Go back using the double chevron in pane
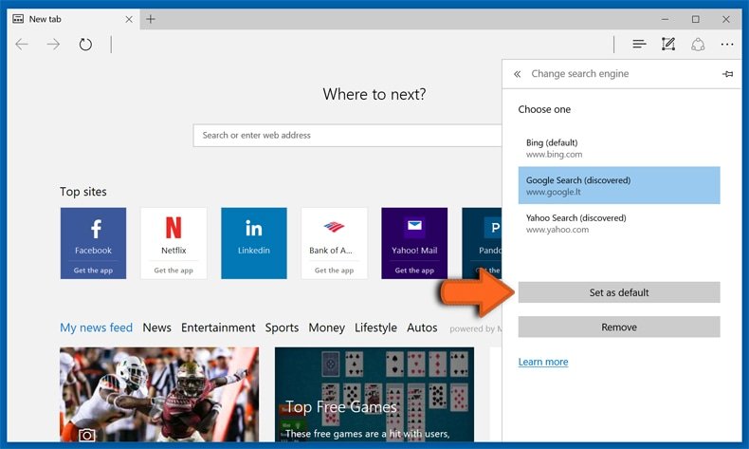Screen dimensions: 749x449 518,74
